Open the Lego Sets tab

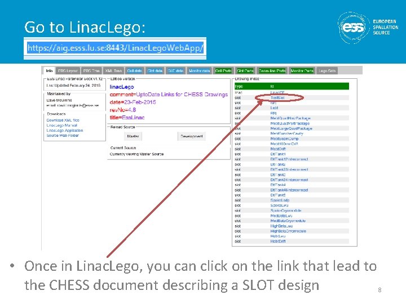327,70
